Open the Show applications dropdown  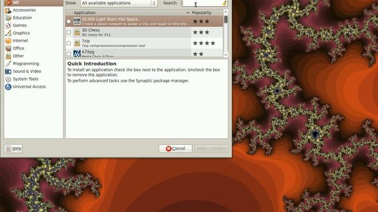pyautogui.click(x=119, y=3)
